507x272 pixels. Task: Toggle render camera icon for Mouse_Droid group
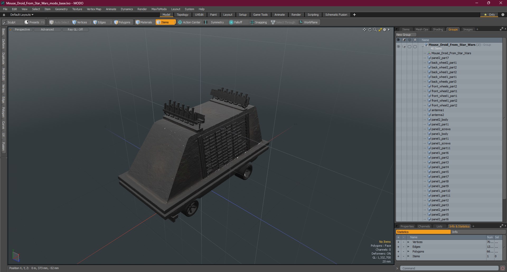point(404,47)
